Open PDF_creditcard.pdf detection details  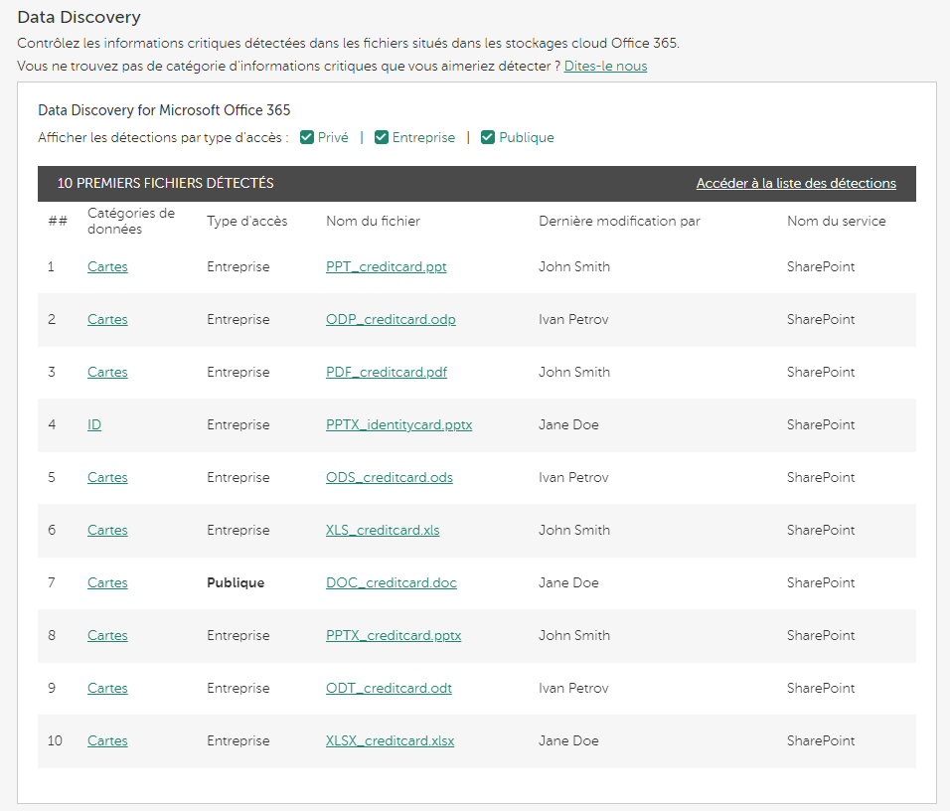tap(387, 373)
